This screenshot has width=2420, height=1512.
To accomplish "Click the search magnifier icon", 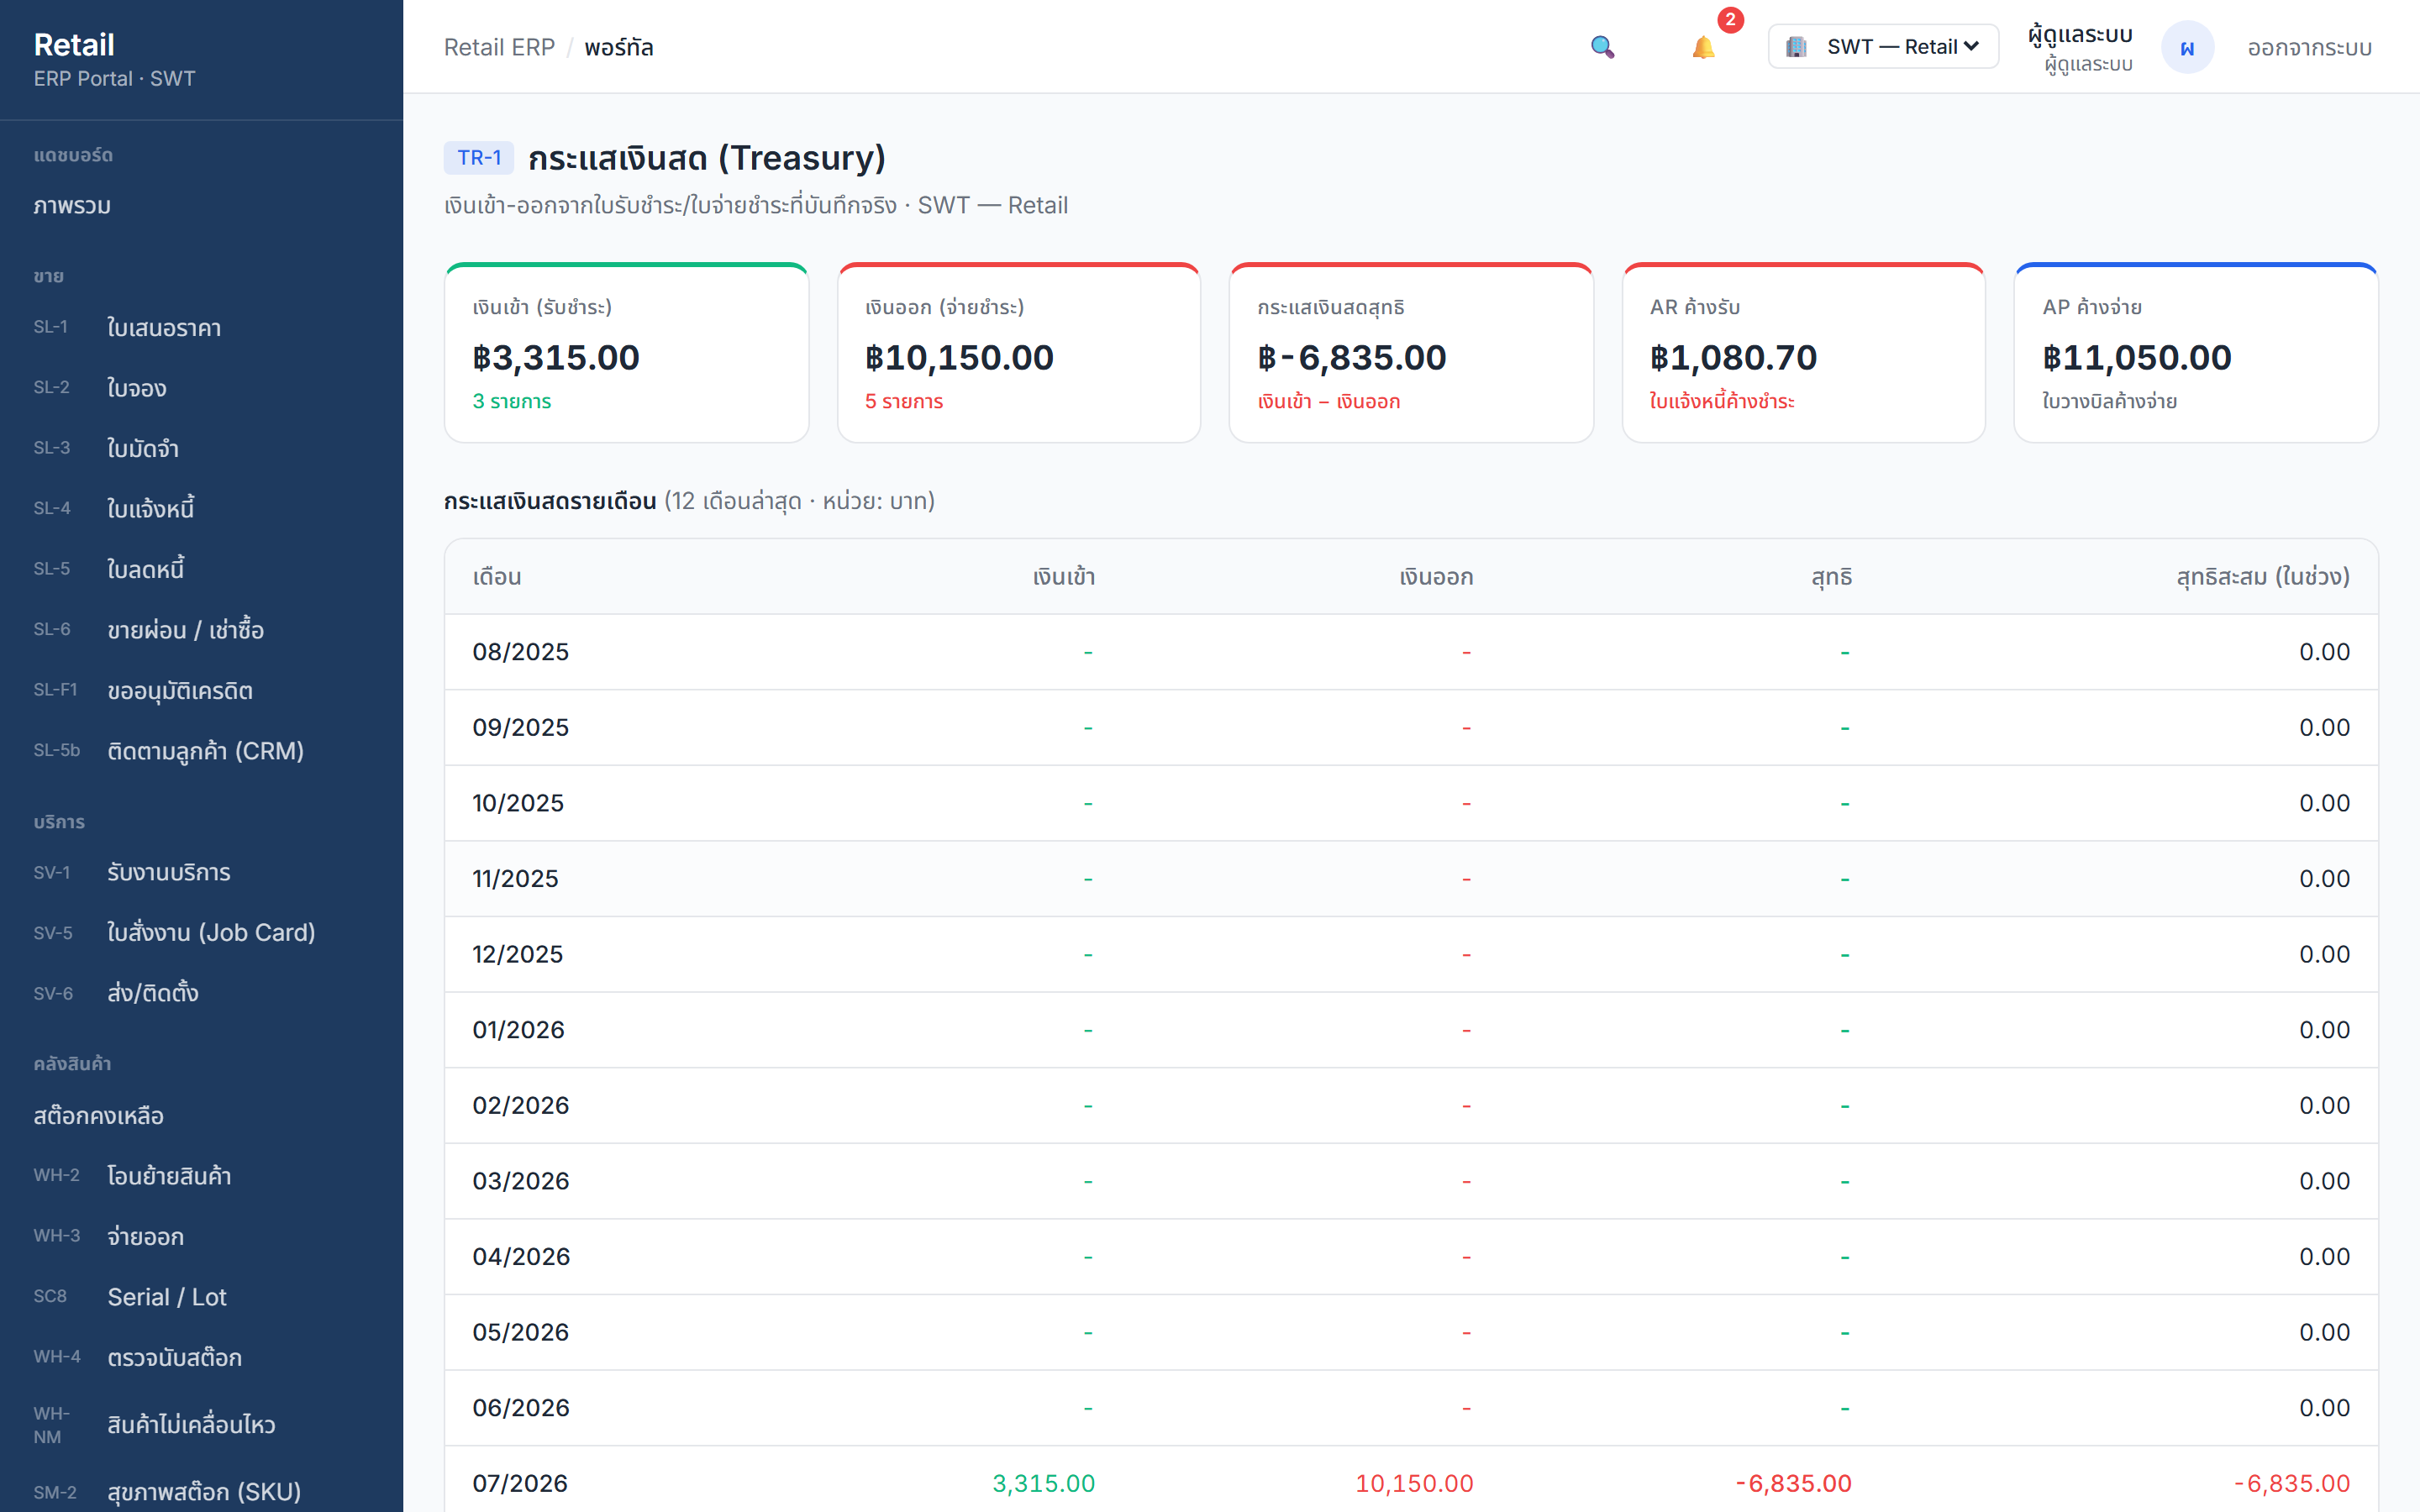I will pyautogui.click(x=1602, y=47).
